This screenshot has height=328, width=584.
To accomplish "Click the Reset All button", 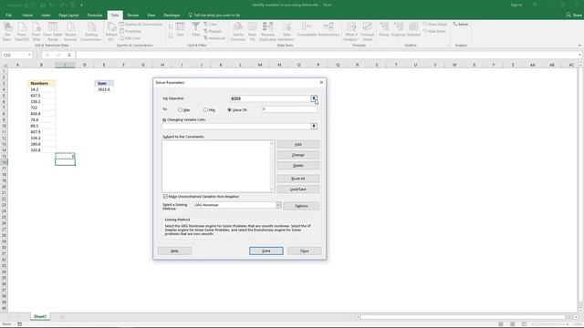I will 298,179.
